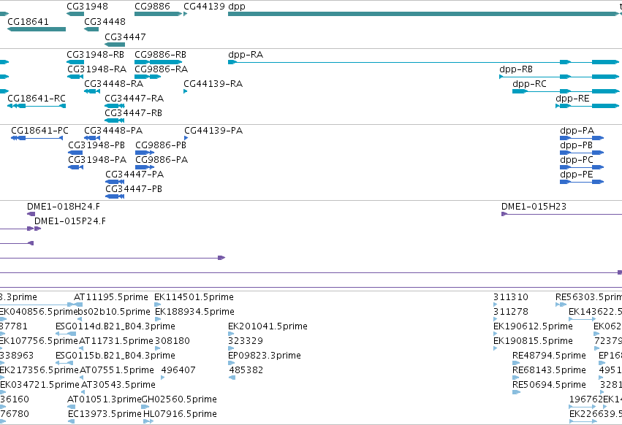622x425 pixels.
Task: Select transcript CG9886-RB
Action: coord(159,62)
